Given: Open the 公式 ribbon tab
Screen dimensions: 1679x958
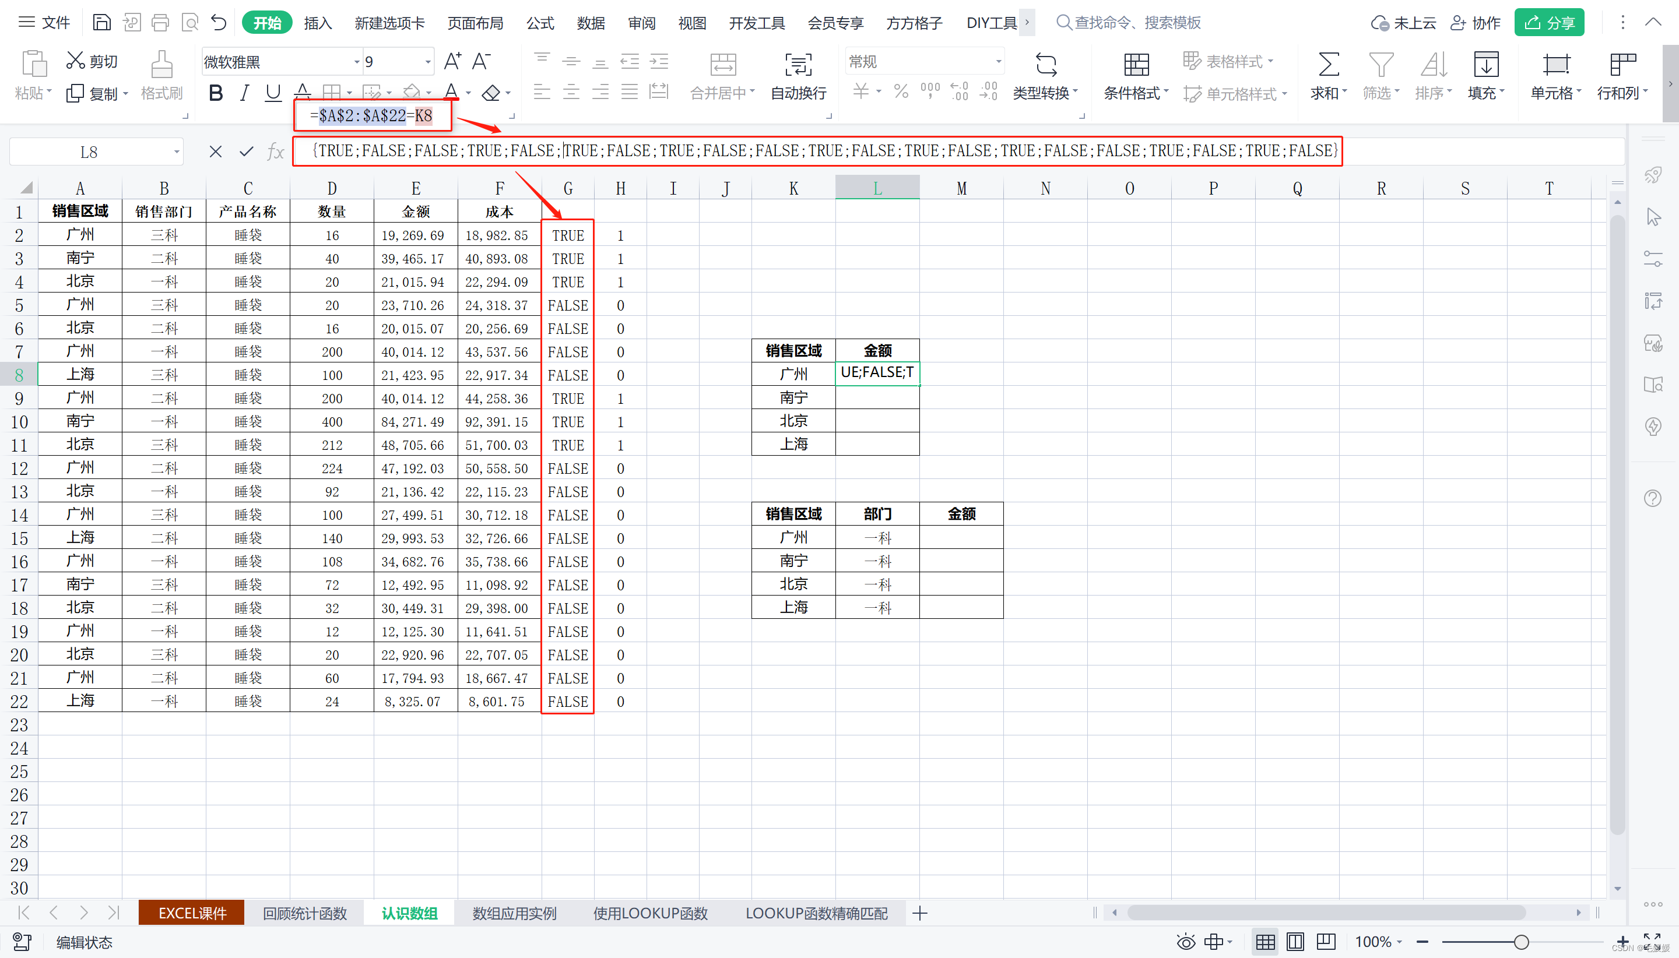Looking at the screenshot, I should point(540,23).
